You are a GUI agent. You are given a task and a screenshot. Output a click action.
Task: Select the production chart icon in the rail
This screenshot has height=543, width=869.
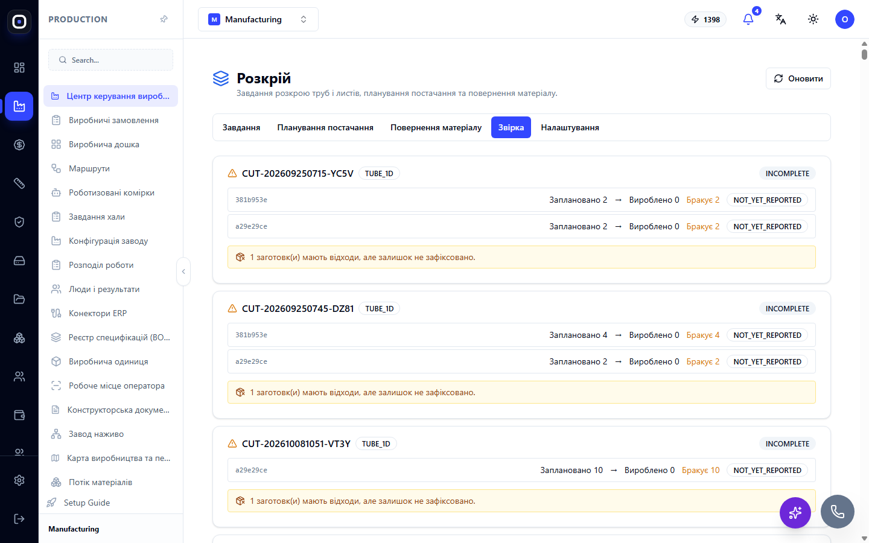click(19, 106)
